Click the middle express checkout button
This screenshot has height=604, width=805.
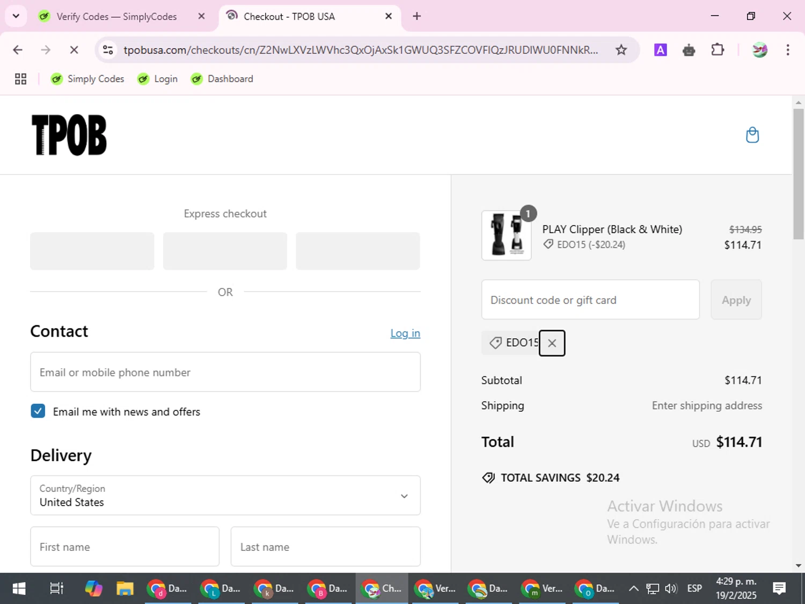225,251
